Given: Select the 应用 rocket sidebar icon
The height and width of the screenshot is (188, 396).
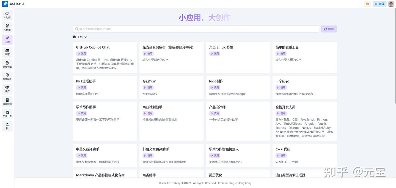Looking at the screenshot, I should 7,40.
